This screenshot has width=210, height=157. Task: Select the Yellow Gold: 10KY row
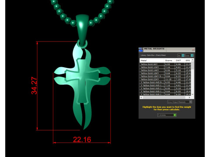pos(165,67)
